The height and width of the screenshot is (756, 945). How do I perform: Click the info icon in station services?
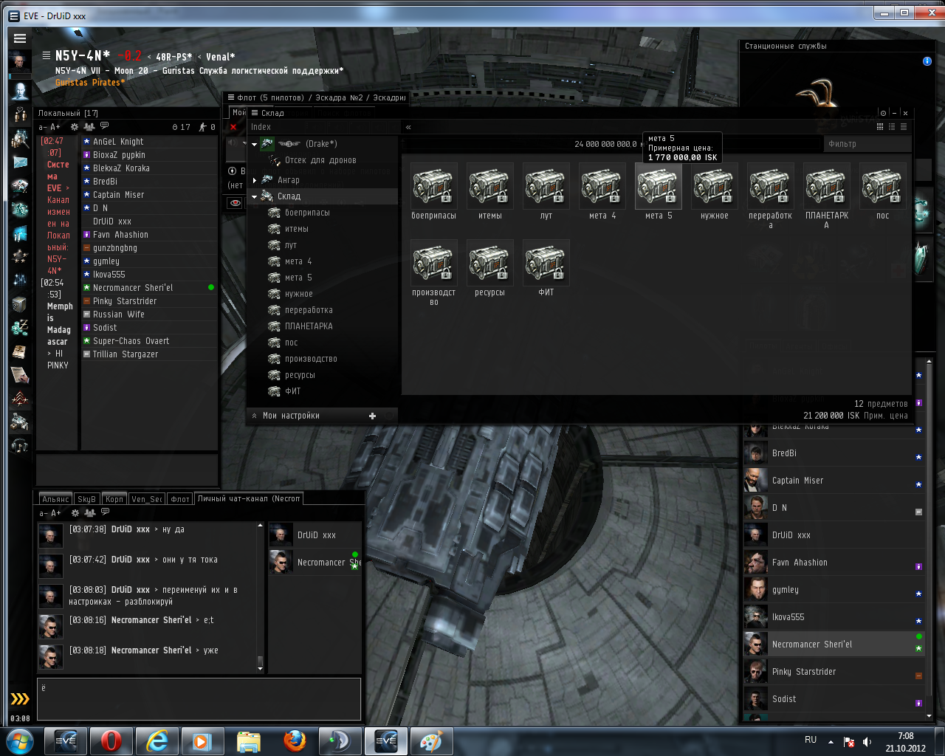[x=927, y=61]
